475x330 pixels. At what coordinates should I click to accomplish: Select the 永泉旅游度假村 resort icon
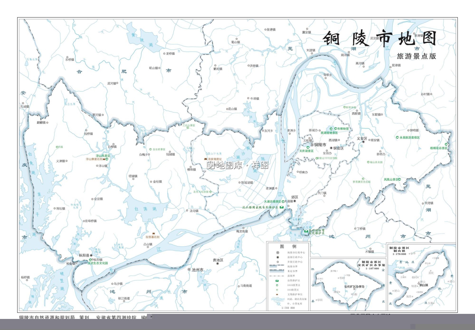397,137
